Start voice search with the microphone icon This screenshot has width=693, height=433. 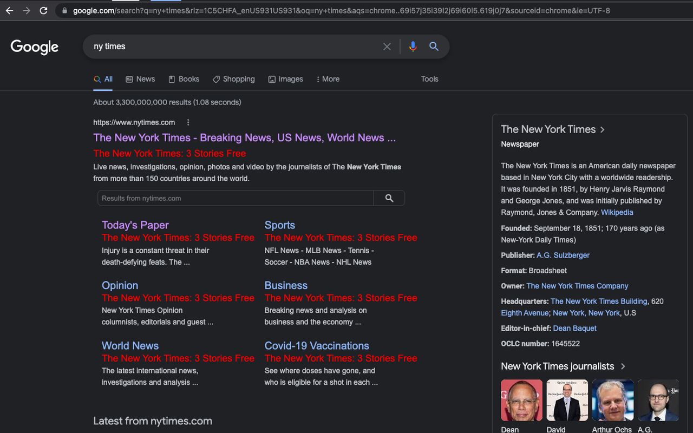413,47
